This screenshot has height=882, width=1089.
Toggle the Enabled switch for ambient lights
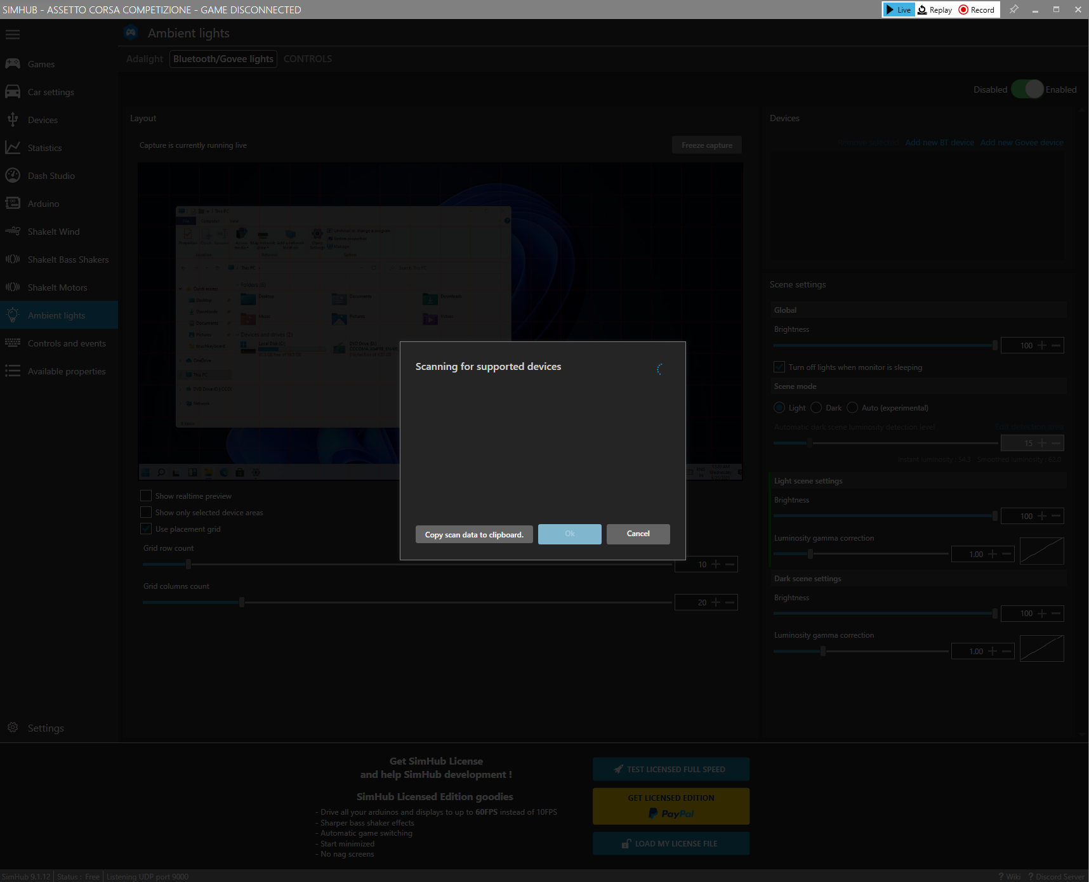pyautogui.click(x=1026, y=89)
